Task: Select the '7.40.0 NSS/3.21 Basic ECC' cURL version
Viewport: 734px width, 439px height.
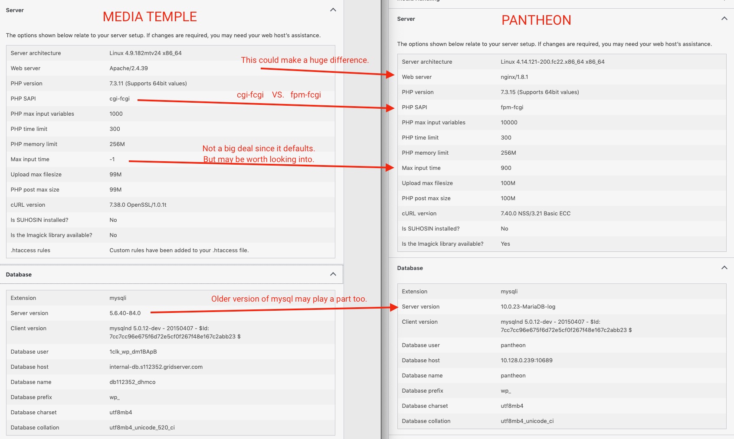Action: [x=535, y=214]
